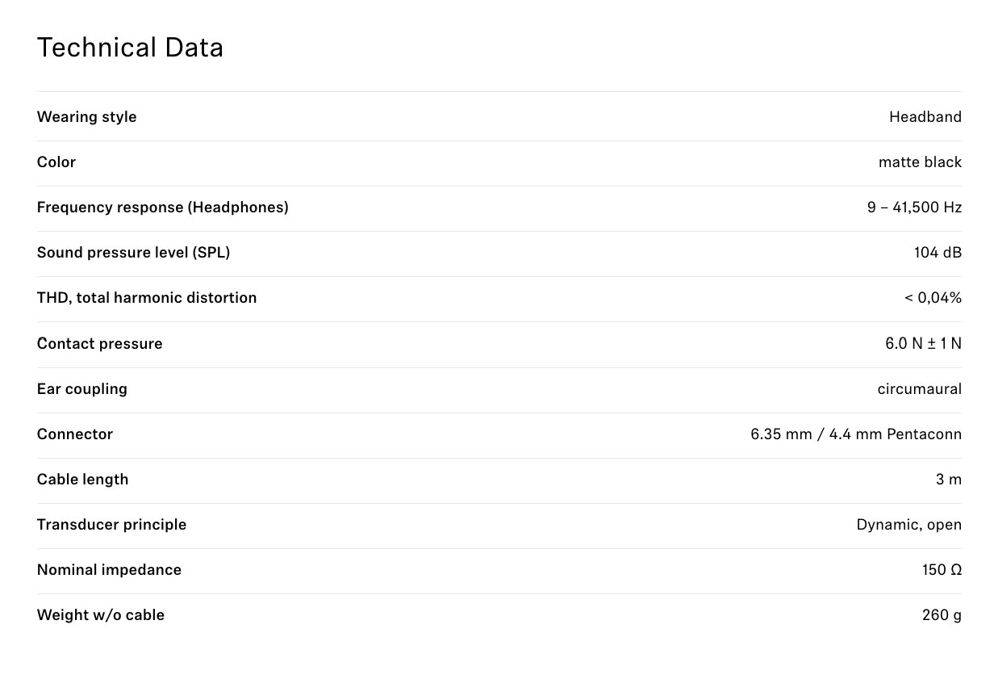The height and width of the screenshot is (679, 998).
Task: Click the Headband value
Action: (925, 117)
